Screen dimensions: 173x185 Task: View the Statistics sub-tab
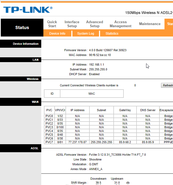112,34
